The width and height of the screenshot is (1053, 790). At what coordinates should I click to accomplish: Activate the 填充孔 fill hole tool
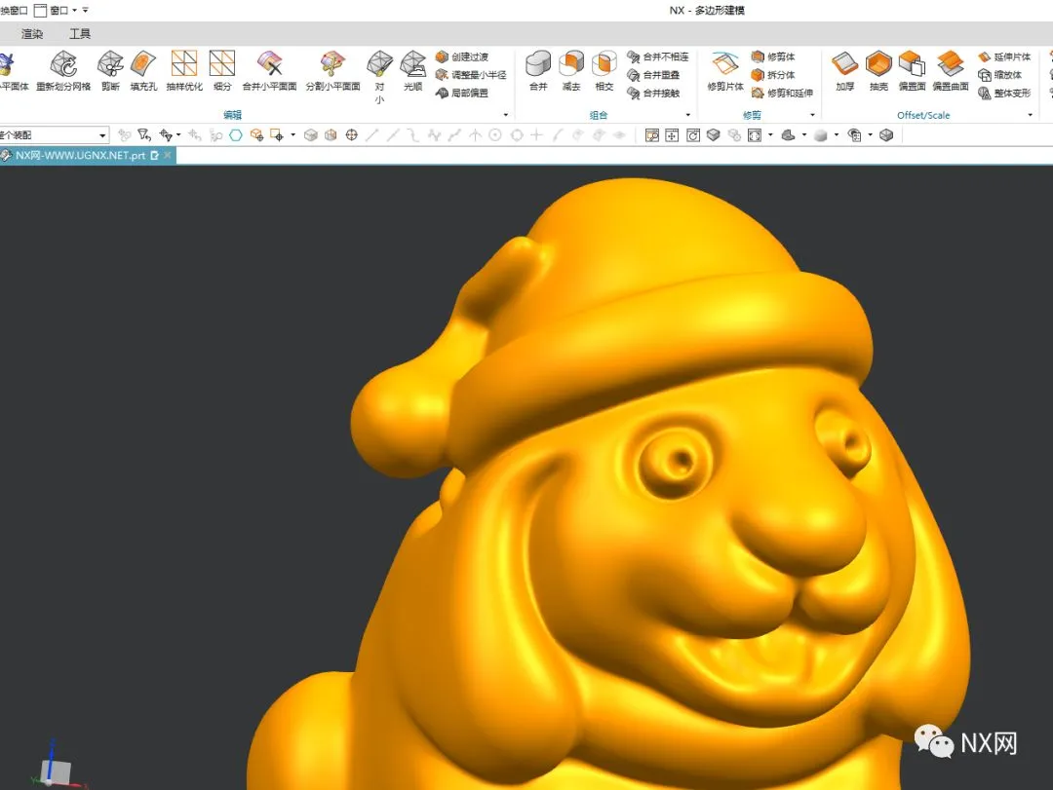click(x=143, y=70)
